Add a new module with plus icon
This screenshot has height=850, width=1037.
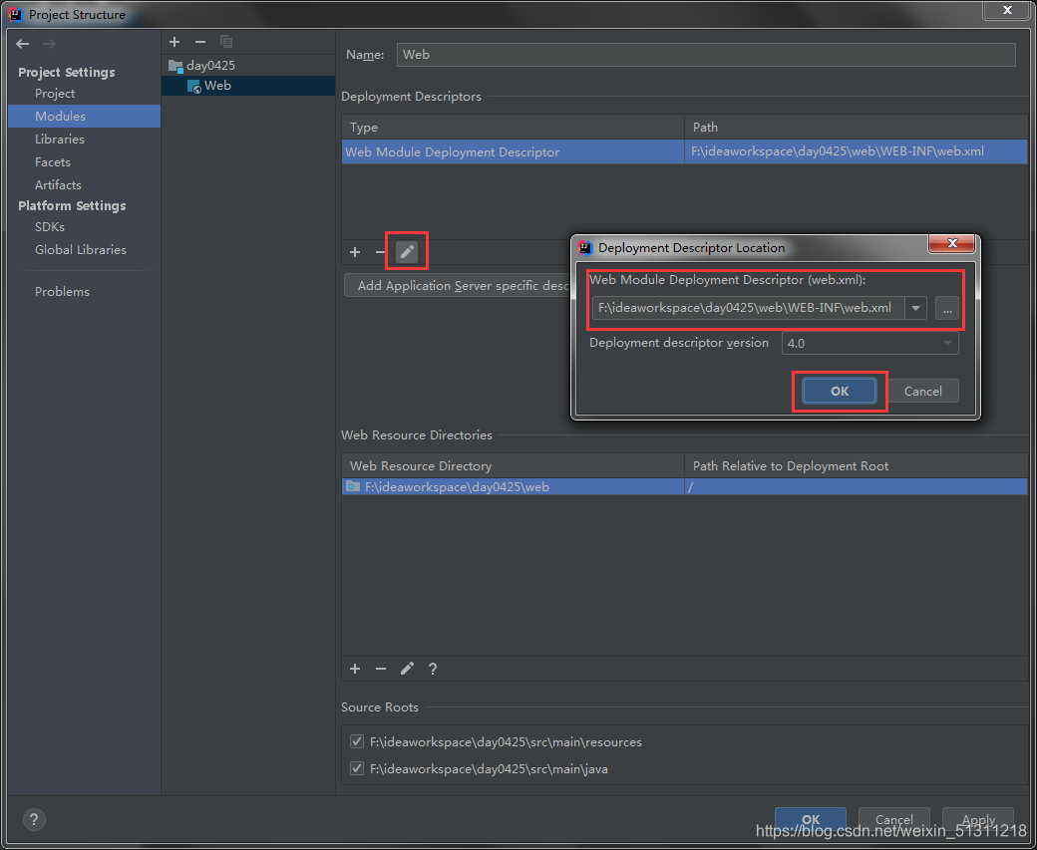coord(174,42)
